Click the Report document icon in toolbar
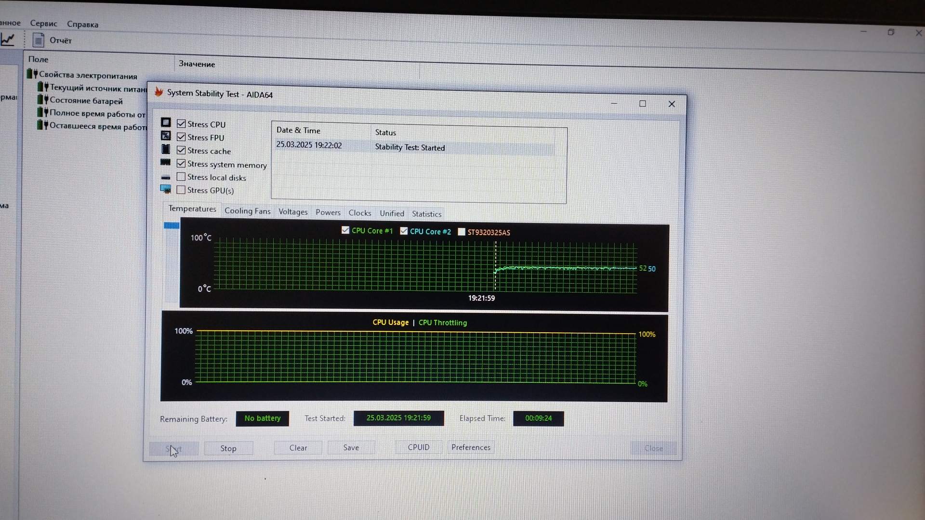Screen dimensions: 925x520 click(39, 40)
